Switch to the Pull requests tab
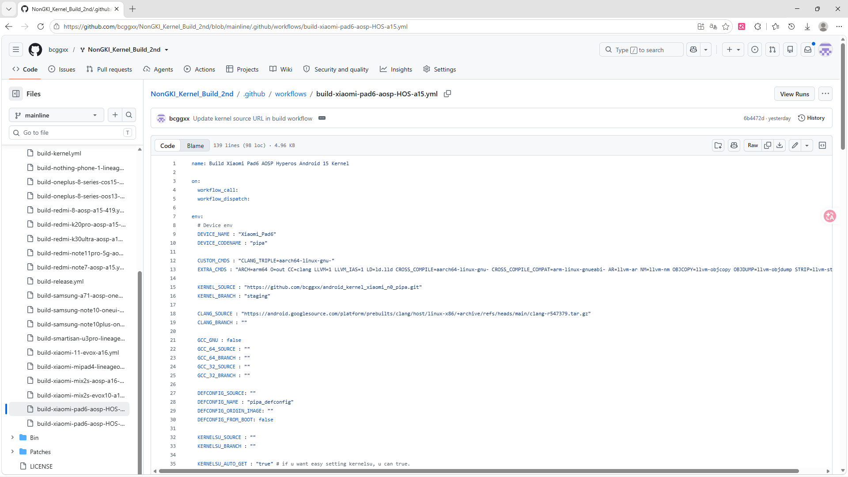848x477 pixels. tap(109, 69)
